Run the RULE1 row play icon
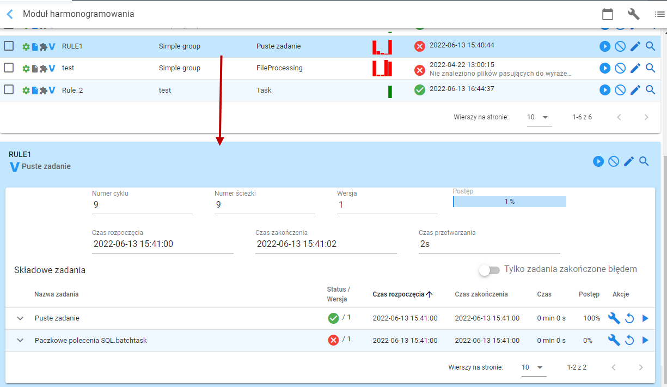Image resolution: width=667 pixels, height=387 pixels. (x=604, y=46)
